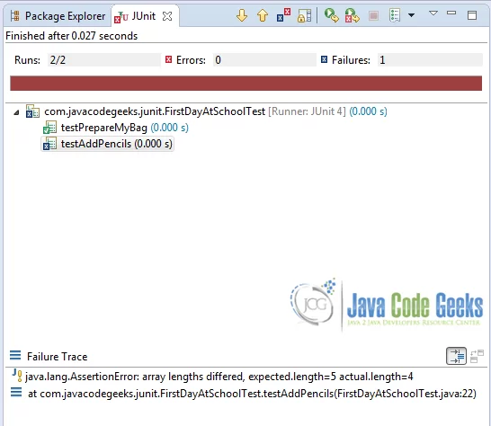Open the Test Run History dropdown arrow
The image size is (491, 426).
tap(412, 15)
